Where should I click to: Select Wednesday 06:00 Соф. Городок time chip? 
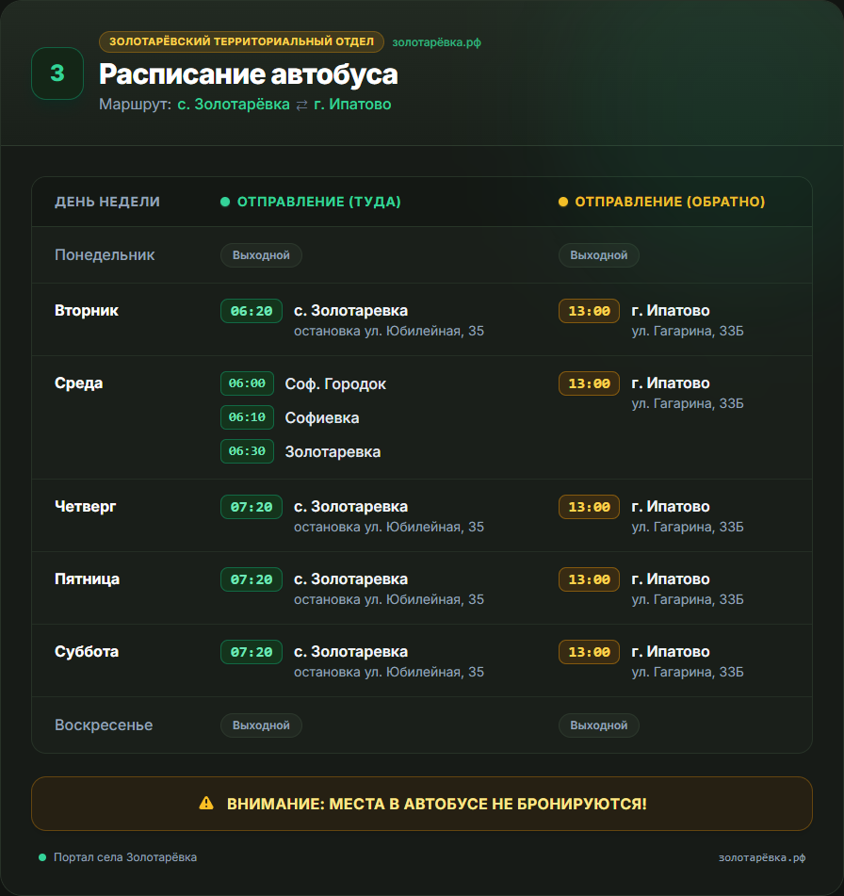click(247, 383)
